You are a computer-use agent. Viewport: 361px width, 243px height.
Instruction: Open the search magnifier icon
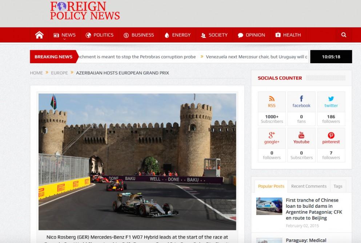344,35
